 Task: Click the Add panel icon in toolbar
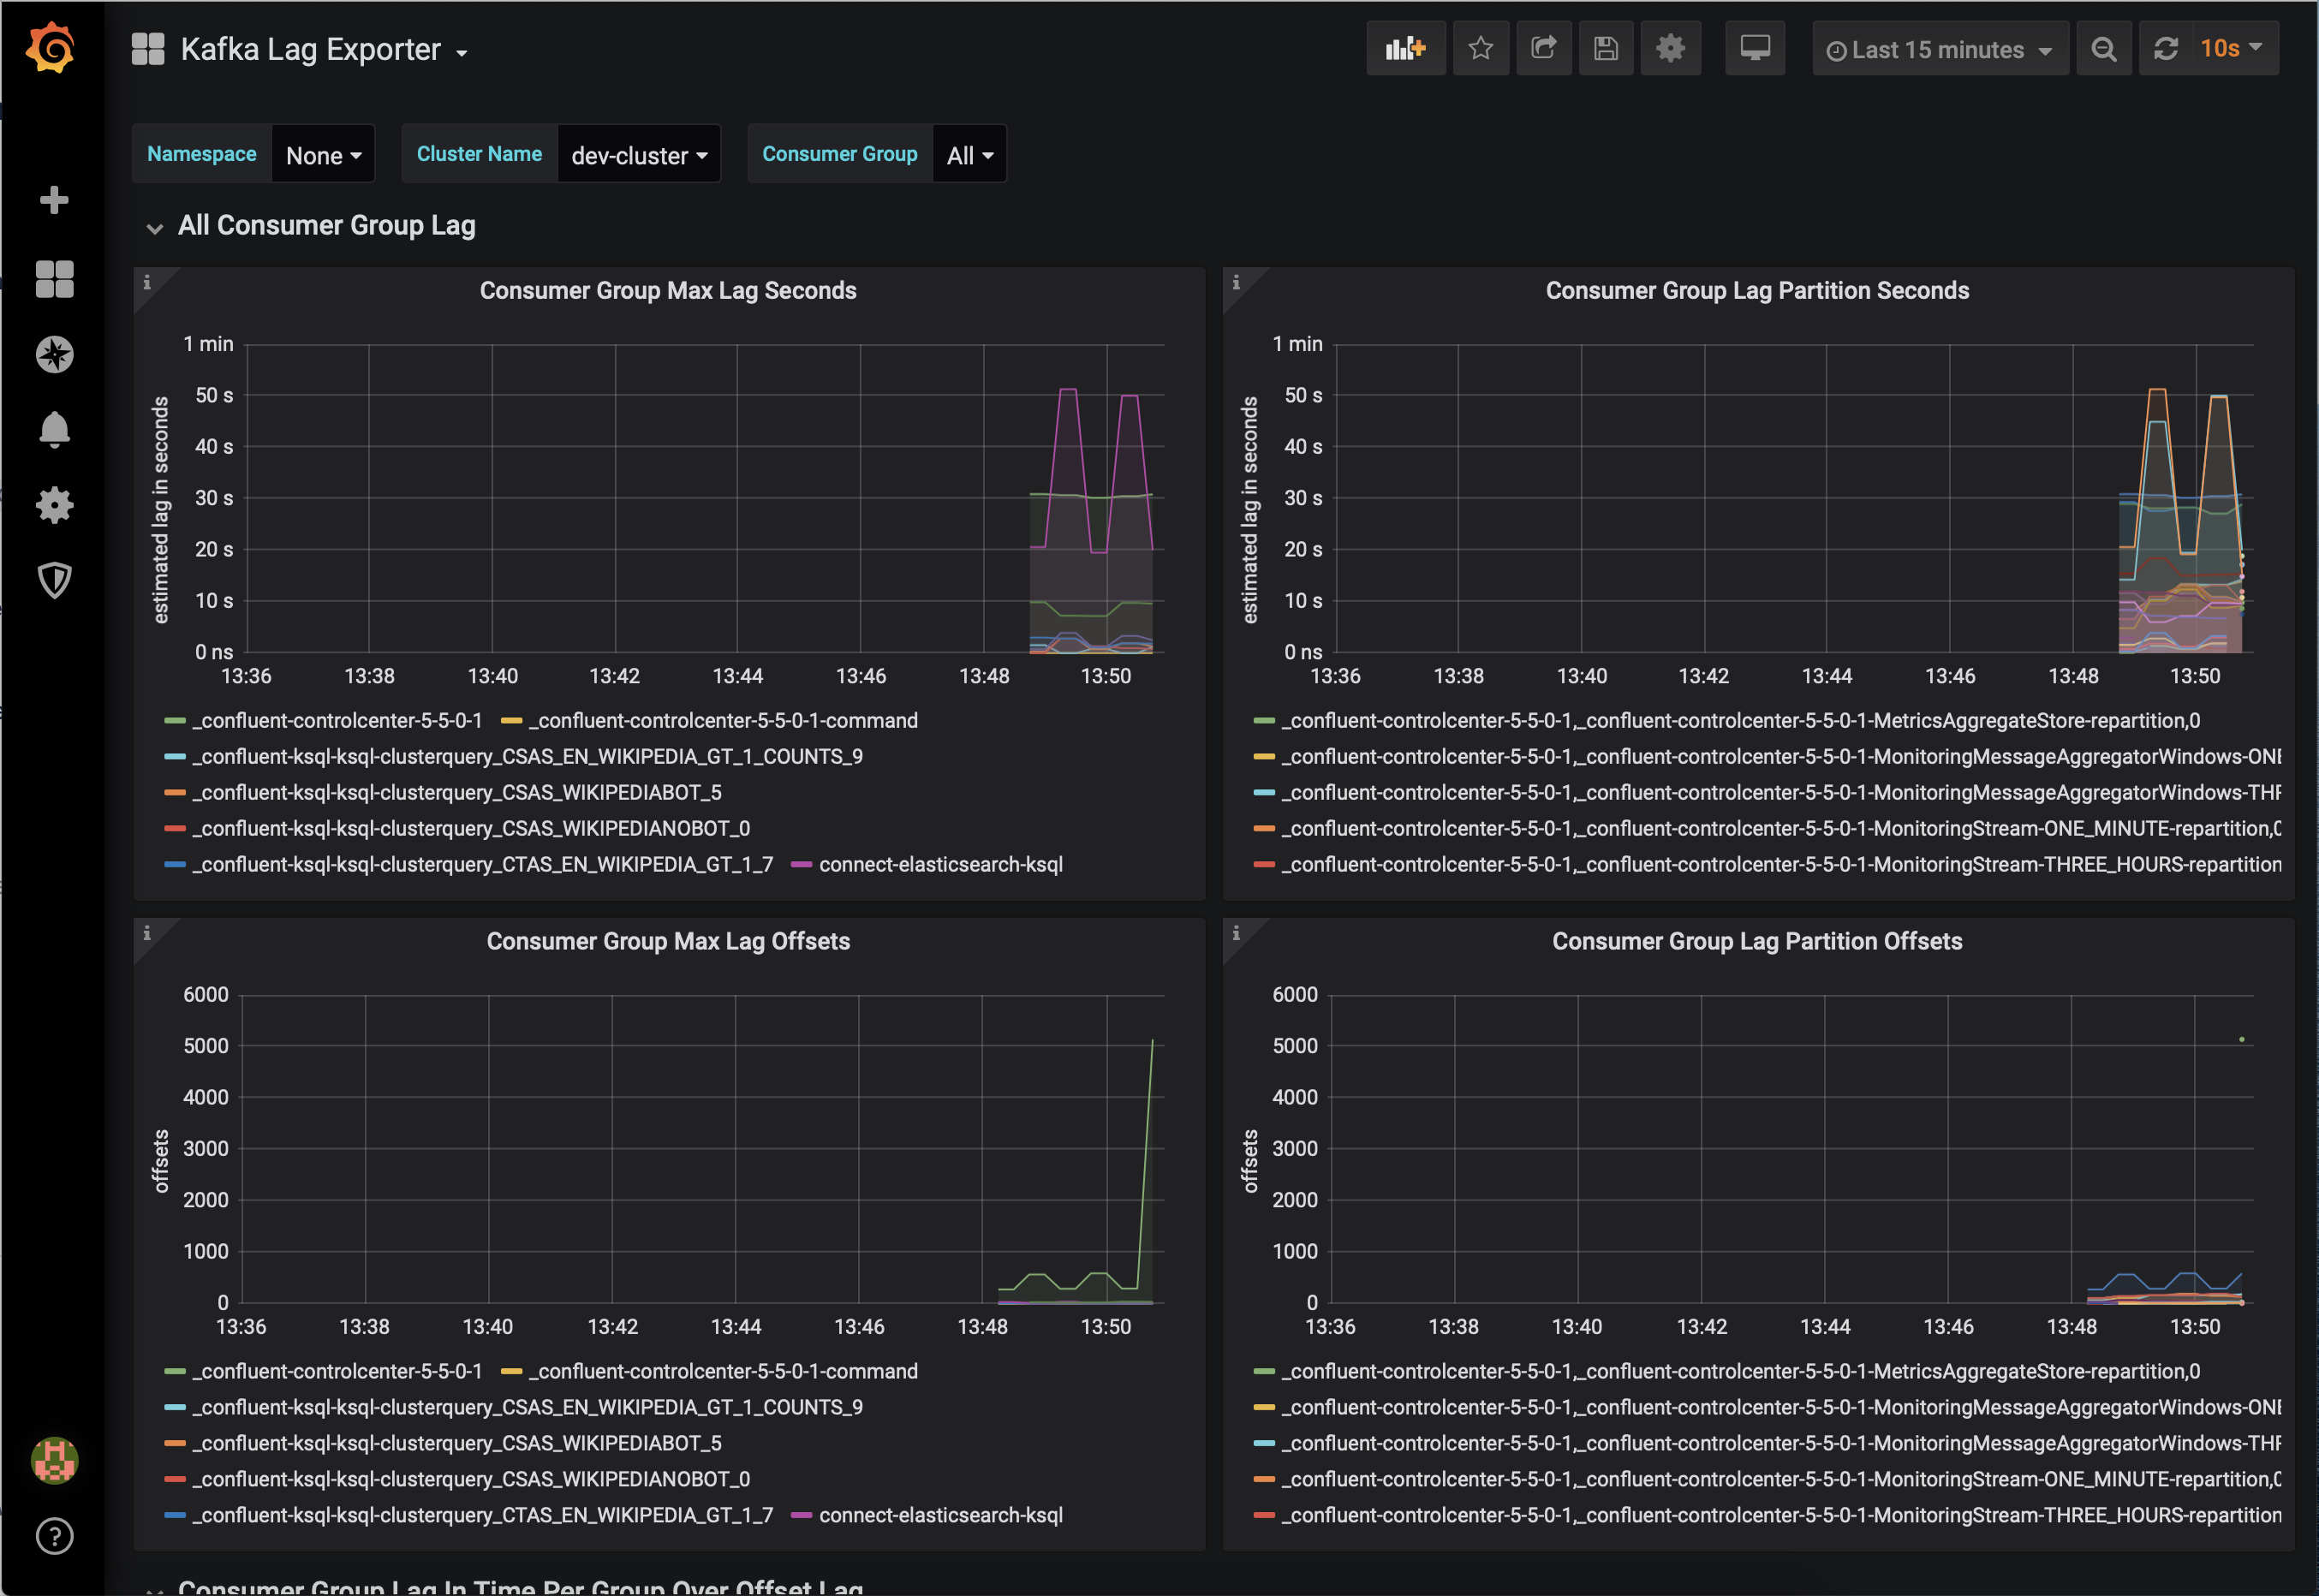(x=1405, y=48)
